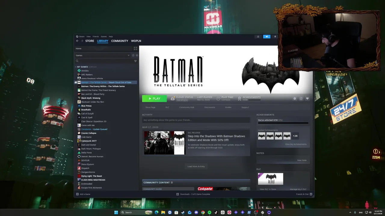This screenshot has height=216, width=385.
Task: Select Disco Elysium in the library
Action: point(88,164)
